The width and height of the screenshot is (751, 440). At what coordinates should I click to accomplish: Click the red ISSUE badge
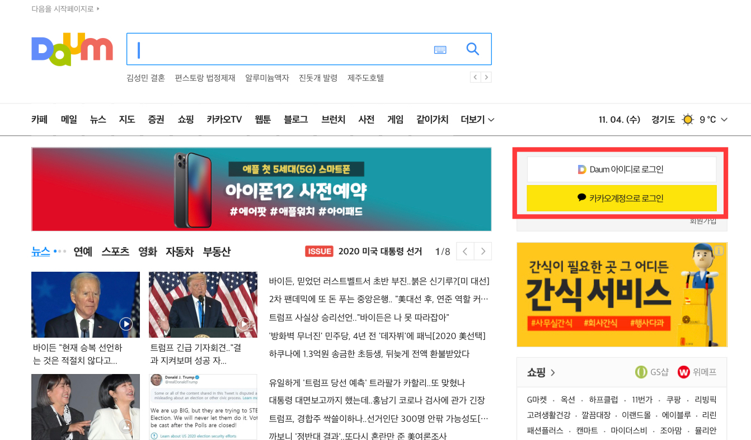(320, 252)
